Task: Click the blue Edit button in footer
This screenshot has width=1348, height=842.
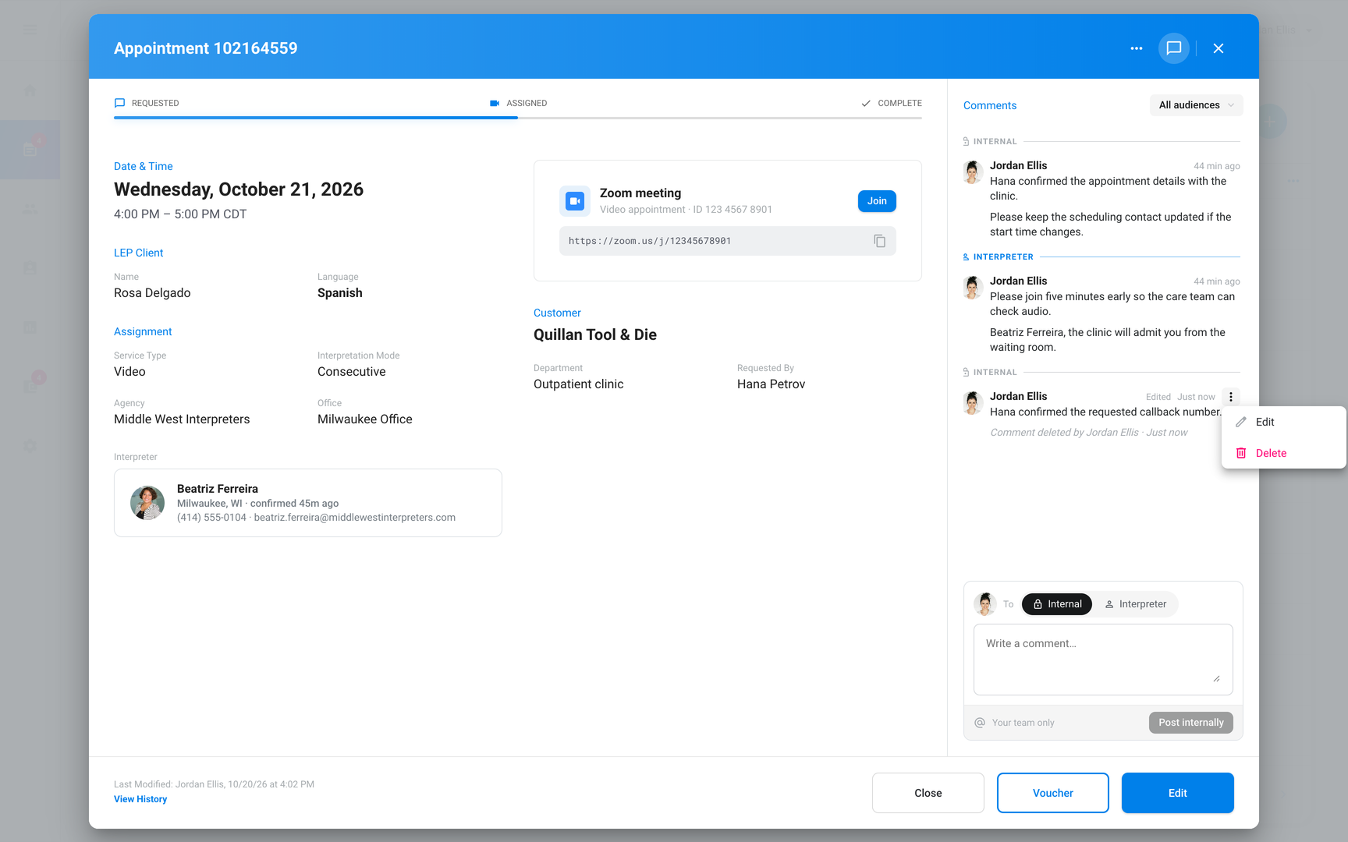Action: pyautogui.click(x=1178, y=793)
